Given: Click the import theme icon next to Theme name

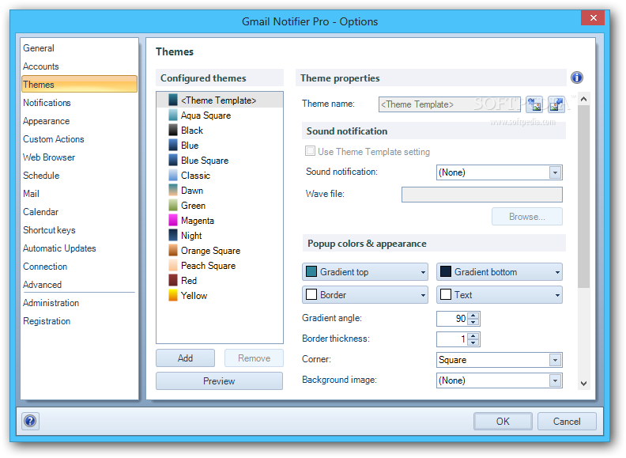Looking at the screenshot, I should (534, 104).
